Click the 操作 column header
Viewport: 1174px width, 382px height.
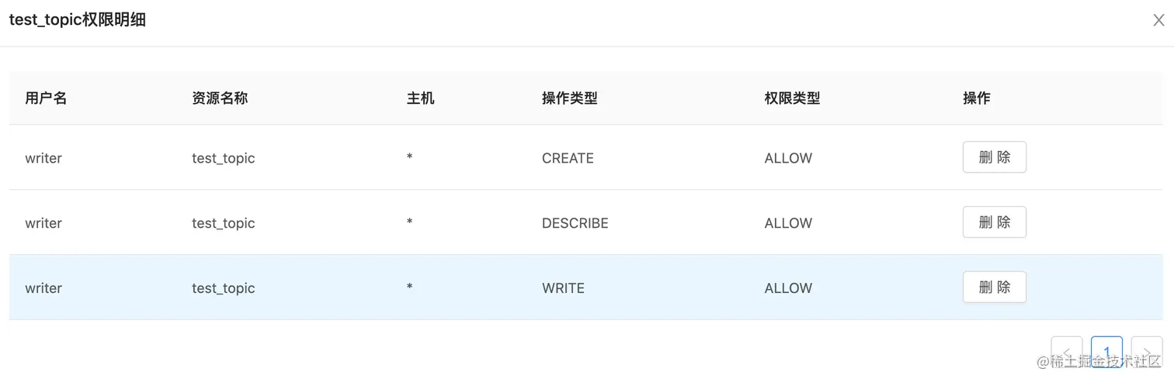[x=976, y=98]
